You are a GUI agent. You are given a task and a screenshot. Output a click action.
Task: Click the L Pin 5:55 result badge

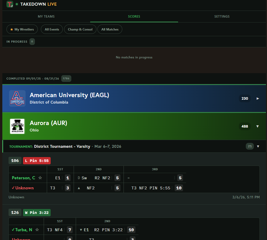pos(37,161)
